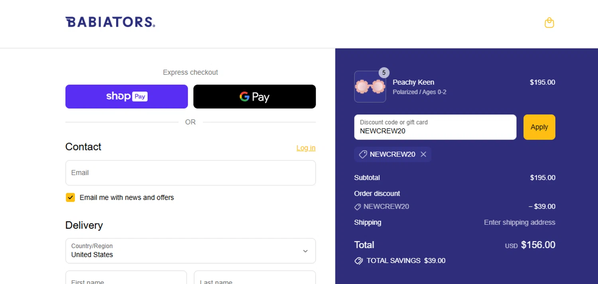Apply the discount code
This screenshot has width=598, height=284.
tap(539, 127)
